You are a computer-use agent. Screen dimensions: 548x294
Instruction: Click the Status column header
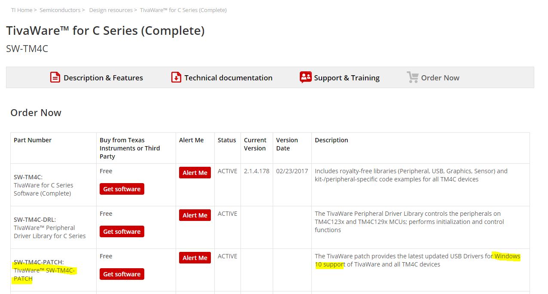[227, 140]
